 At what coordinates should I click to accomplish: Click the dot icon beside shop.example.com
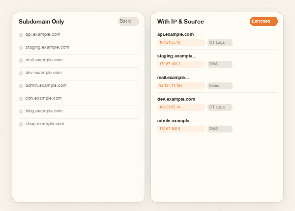(21, 124)
